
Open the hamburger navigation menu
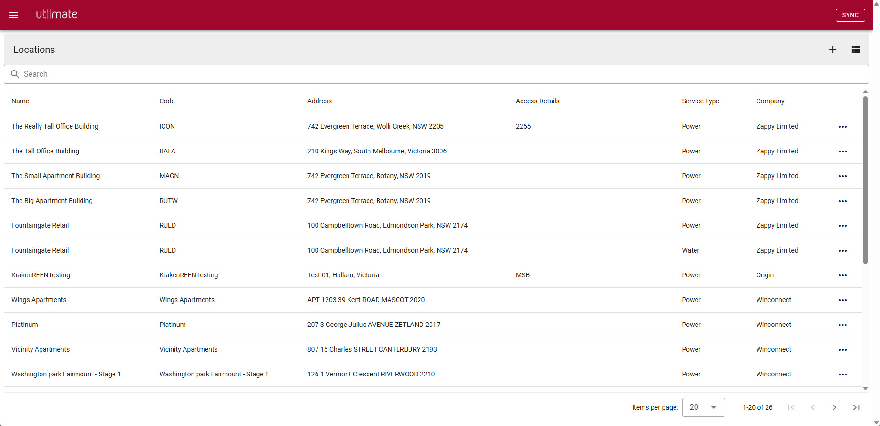point(13,15)
